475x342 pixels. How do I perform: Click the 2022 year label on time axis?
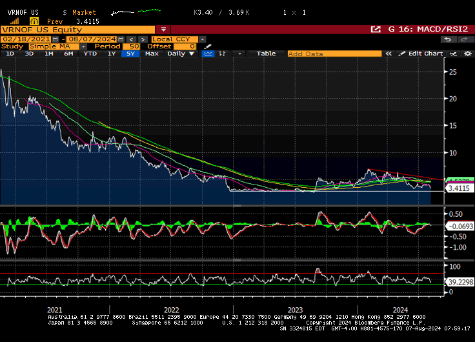[172, 310]
